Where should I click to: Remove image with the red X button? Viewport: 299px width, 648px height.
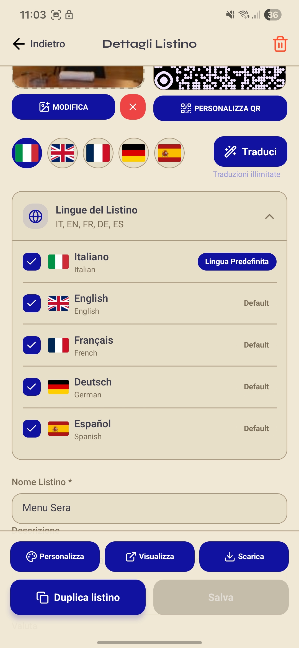[133, 107]
